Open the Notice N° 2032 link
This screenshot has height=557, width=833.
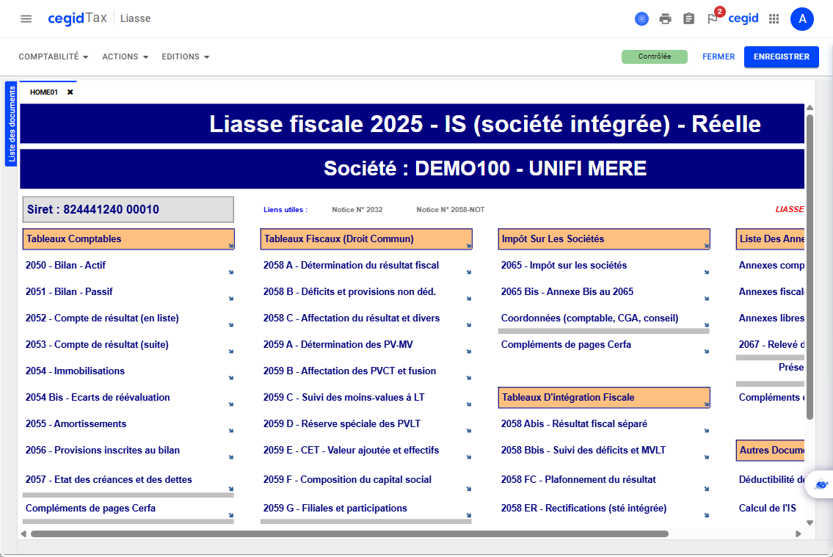pos(357,209)
